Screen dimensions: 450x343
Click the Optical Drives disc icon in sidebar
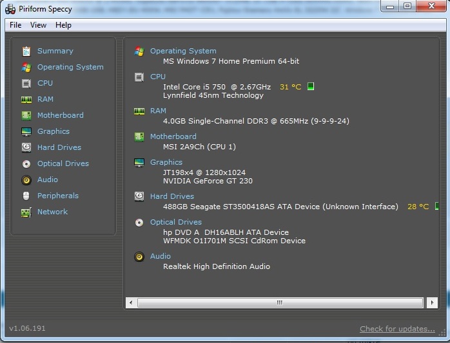tap(26, 163)
